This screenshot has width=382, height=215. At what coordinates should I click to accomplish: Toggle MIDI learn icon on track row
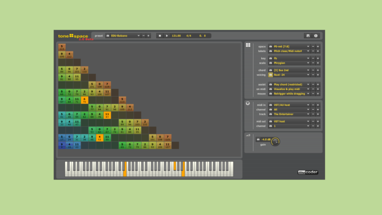click(x=270, y=114)
